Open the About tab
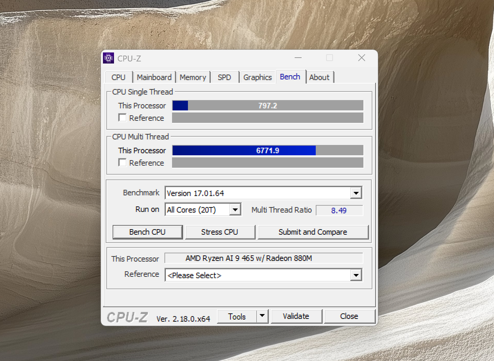Screen dimensions: 494x361 click(x=319, y=77)
